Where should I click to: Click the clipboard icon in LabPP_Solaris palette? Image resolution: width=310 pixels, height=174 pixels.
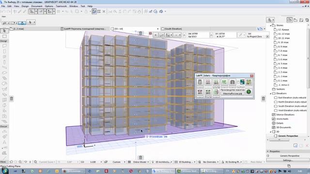pos(232,82)
